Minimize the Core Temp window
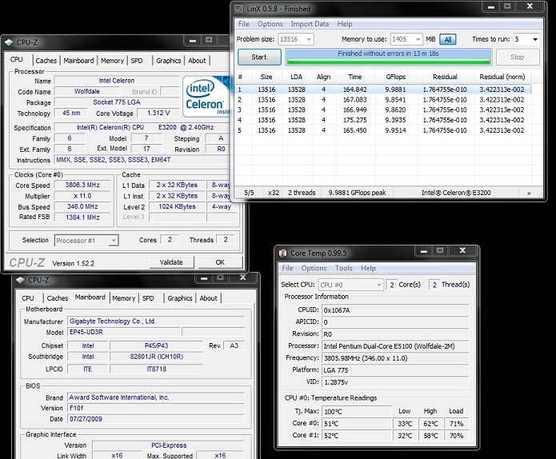This screenshot has width=556, height=459. (x=424, y=251)
